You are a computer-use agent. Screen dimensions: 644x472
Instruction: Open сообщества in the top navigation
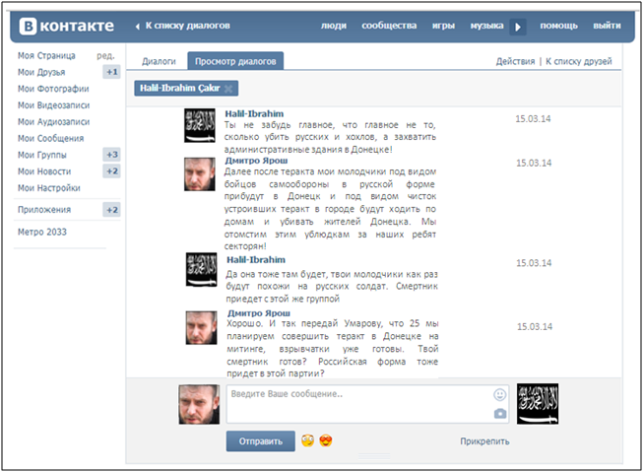(388, 25)
